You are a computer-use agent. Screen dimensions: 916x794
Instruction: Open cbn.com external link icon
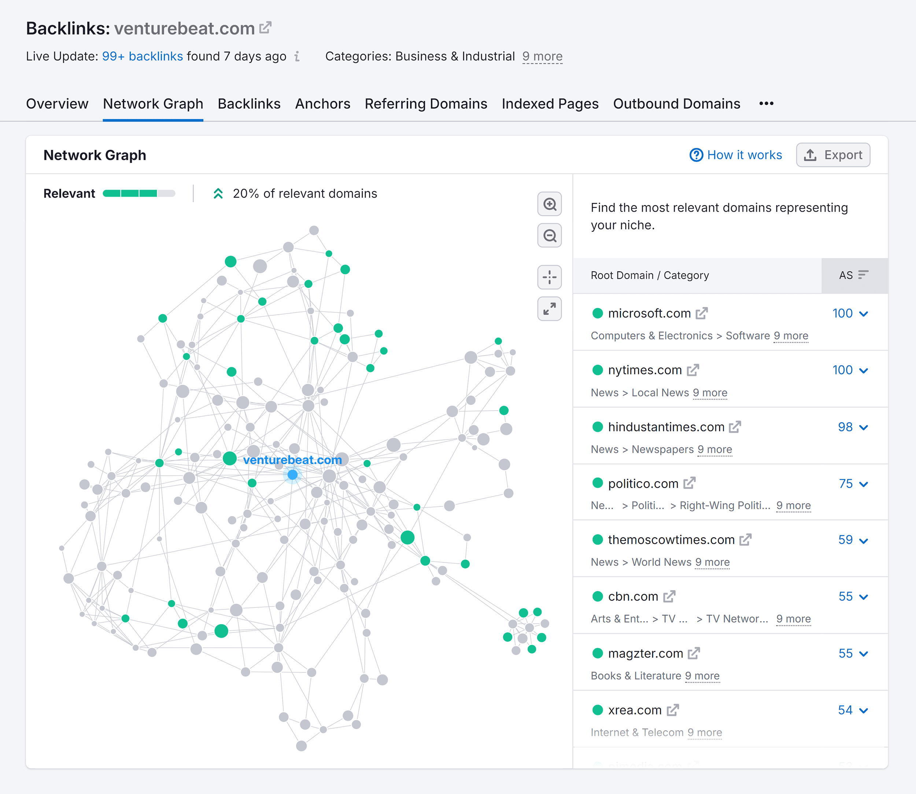pos(669,596)
